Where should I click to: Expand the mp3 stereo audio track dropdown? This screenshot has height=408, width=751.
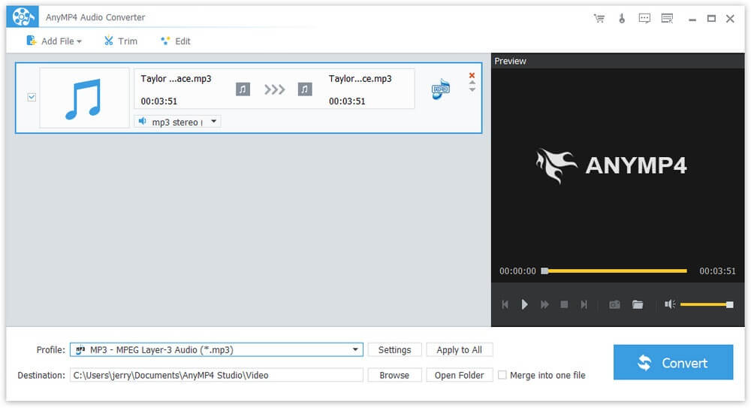(x=213, y=121)
